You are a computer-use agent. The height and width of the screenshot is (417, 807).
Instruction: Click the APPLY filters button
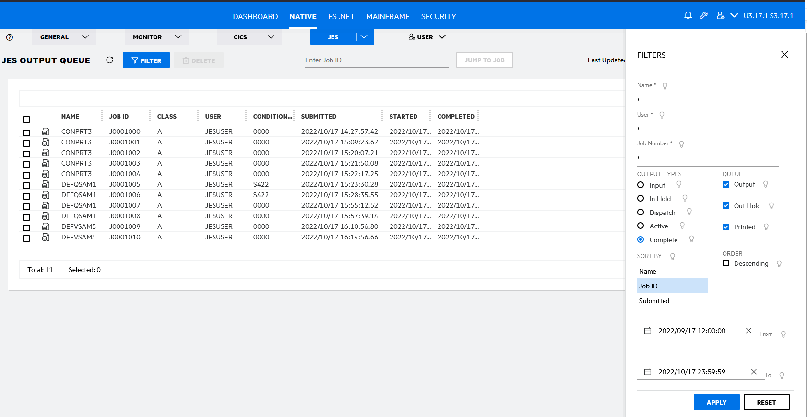(x=716, y=402)
